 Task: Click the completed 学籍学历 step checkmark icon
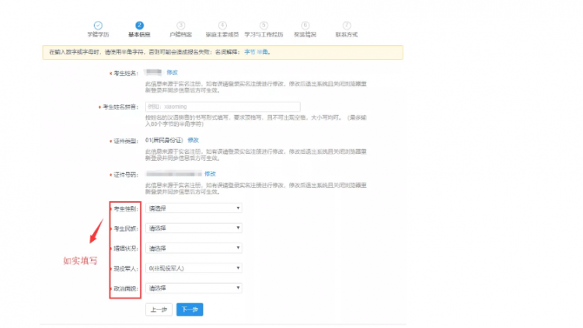click(98, 26)
